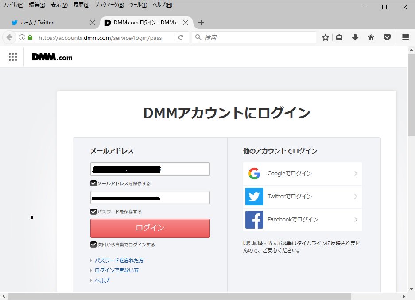The width and height of the screenshot is (415, 300).
Task: Open the Firefox hamburger menu
Action: pyautogui.click(x=406, y=37)
